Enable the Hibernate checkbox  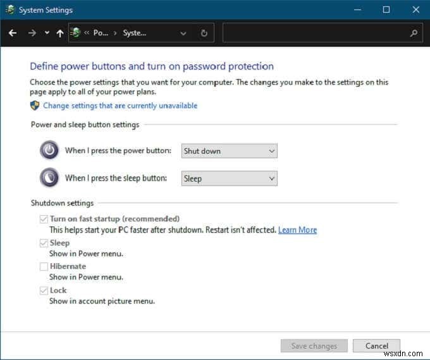click(x=44, y=266)
